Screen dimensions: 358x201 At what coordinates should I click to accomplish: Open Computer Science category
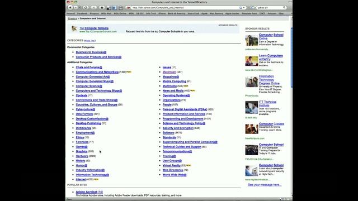[x=89, y=86]
